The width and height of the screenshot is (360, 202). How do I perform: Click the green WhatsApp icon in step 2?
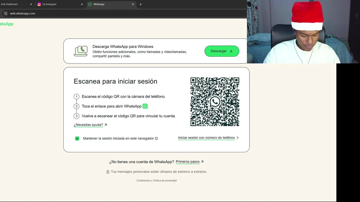coord(145,106)
